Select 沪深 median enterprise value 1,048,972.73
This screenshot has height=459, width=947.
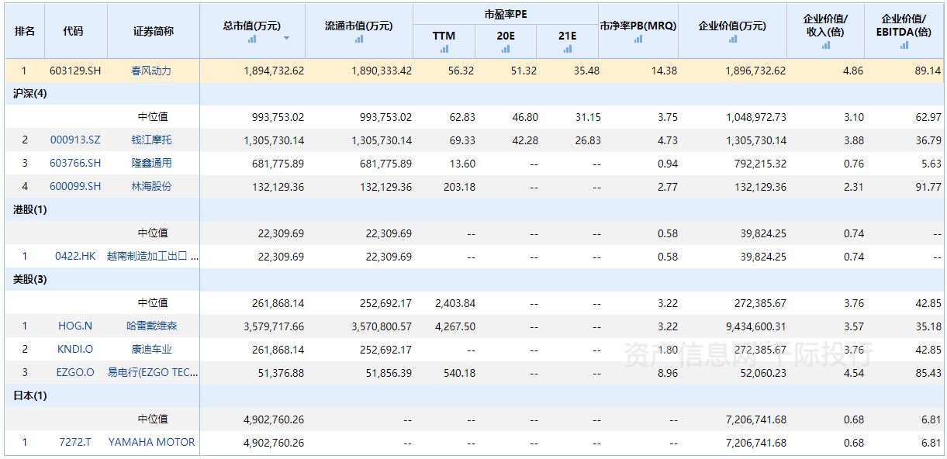pyautogui.click(x=755, y=117)
